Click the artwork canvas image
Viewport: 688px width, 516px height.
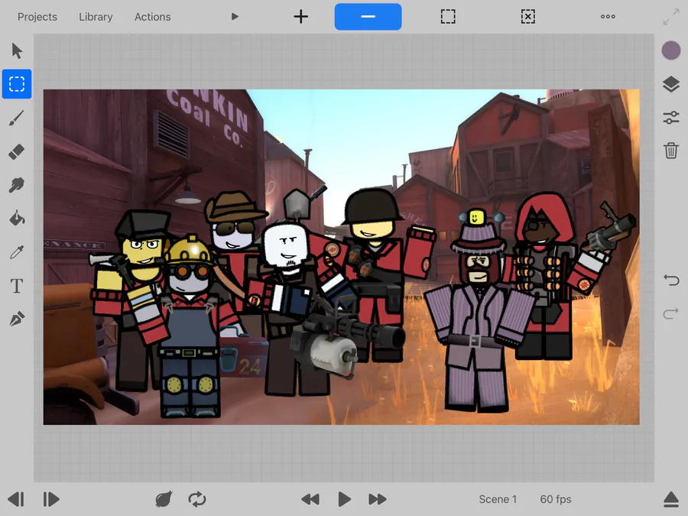pyautogui.click(x=342, y=257)
